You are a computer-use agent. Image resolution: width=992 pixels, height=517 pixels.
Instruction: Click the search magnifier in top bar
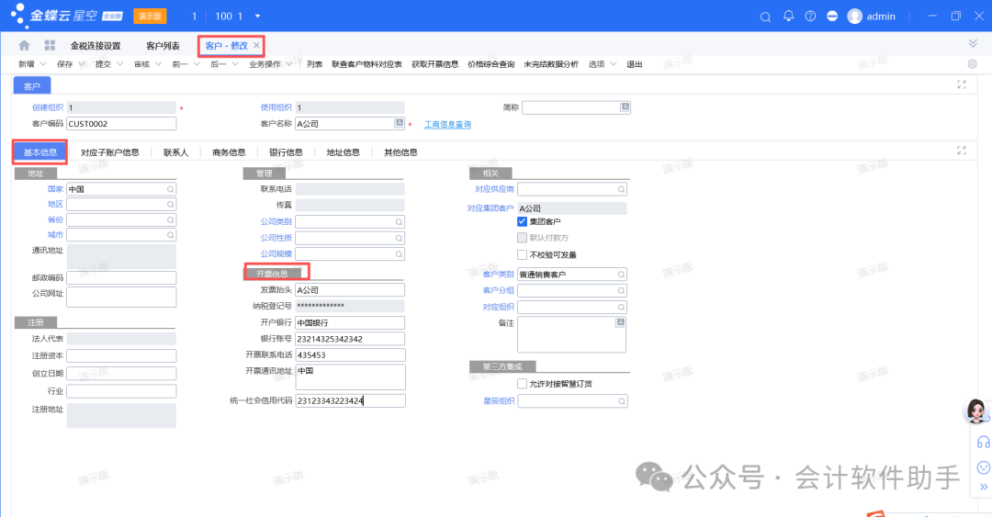[765, 17]
